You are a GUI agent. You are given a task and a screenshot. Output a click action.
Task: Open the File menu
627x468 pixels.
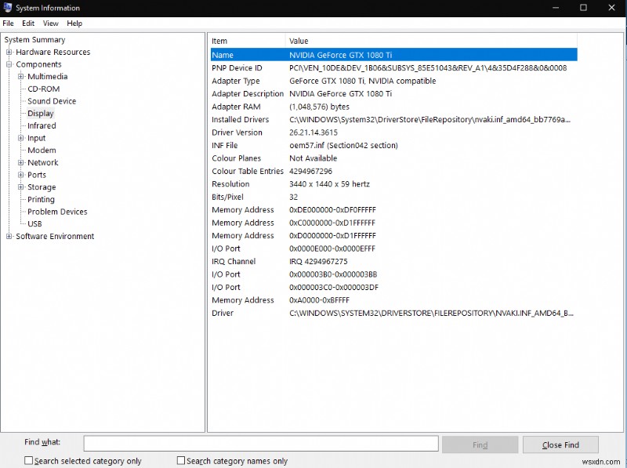coord(9,23)
